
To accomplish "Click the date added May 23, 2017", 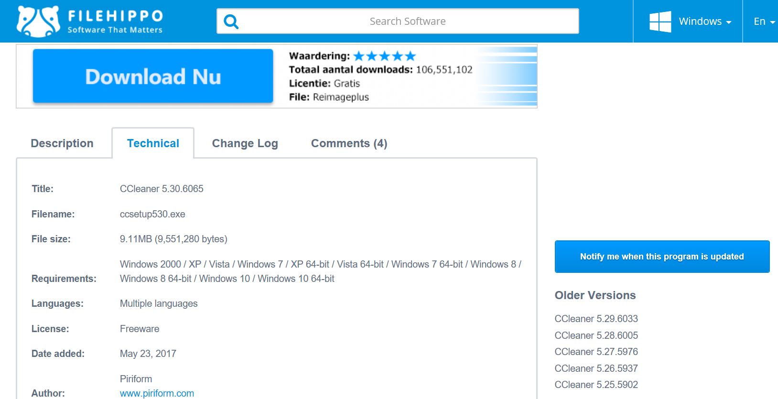I will (148, 354).
